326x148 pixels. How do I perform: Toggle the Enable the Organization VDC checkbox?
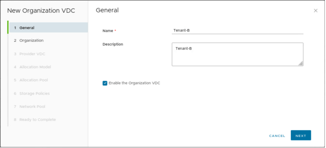[105, 83]
